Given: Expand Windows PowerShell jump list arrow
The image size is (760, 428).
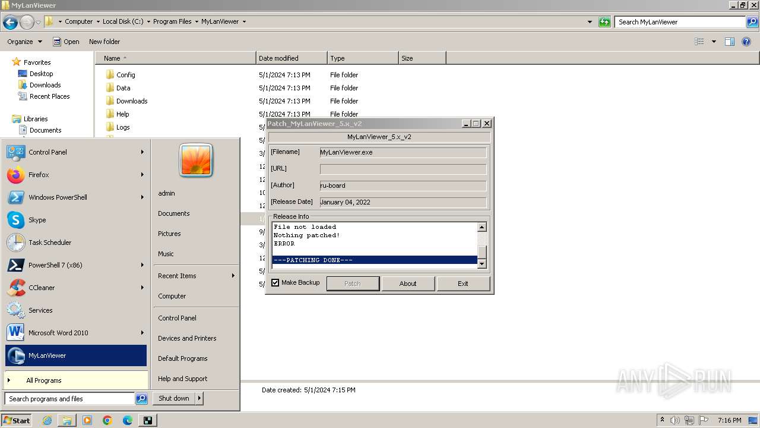Looking at the screenshot, I should pyautogui.click(x=142, y=197).
